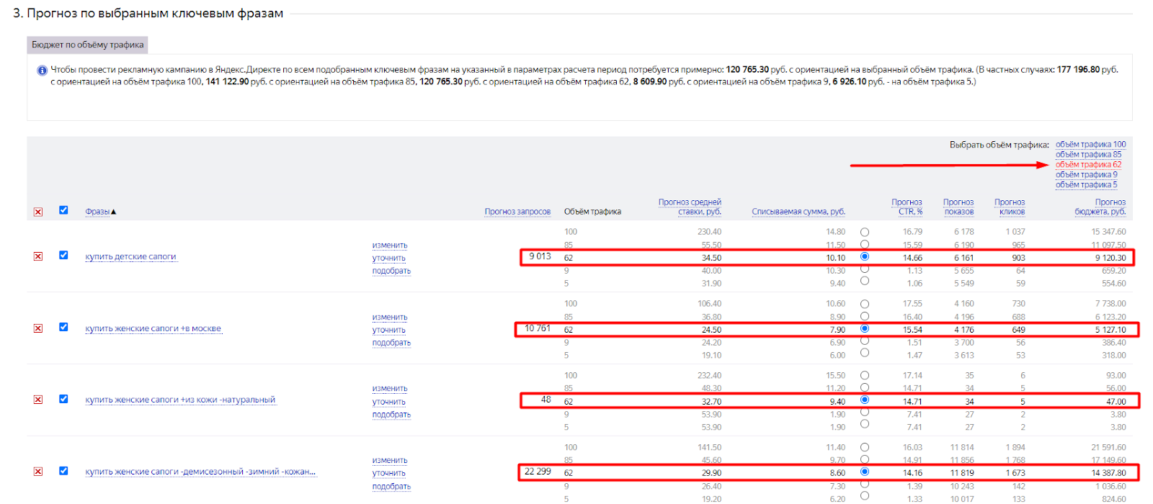Click 'изменить' for купить детские сапоги
This screenshot has width=1153, height=504.
pos(390,246)
